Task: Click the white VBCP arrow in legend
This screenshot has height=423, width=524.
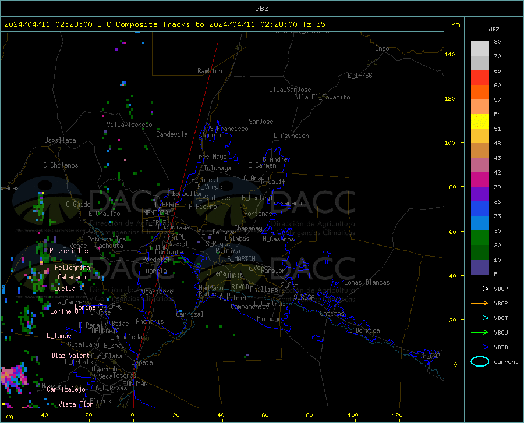Action: coord(480,289)
